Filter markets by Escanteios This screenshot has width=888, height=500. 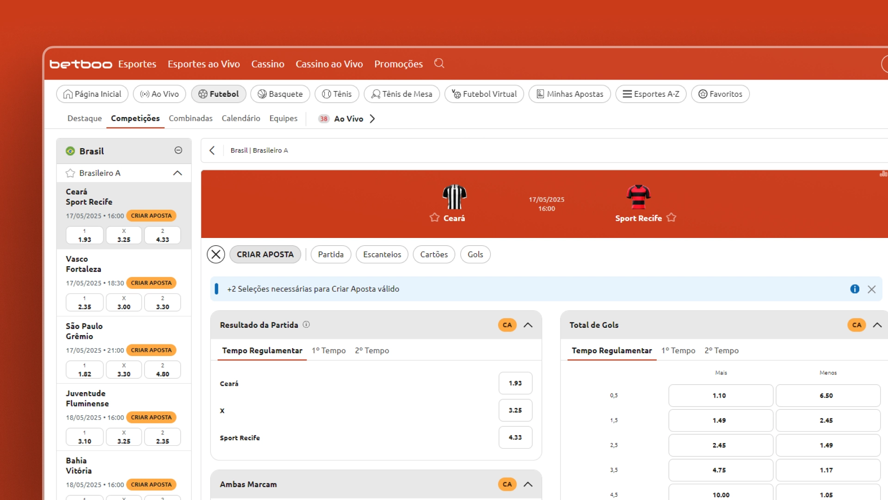[x=382, y=254]
